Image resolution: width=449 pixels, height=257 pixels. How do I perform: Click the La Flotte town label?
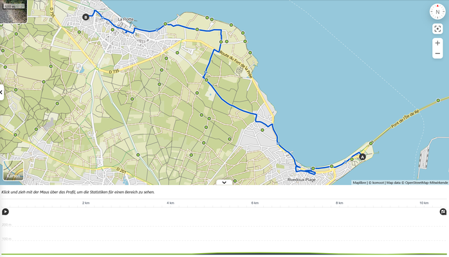(x=125, y=19)
